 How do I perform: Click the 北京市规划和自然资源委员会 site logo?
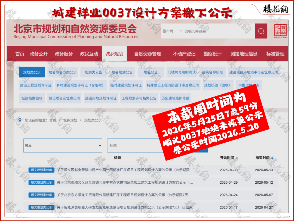(76, 31)
